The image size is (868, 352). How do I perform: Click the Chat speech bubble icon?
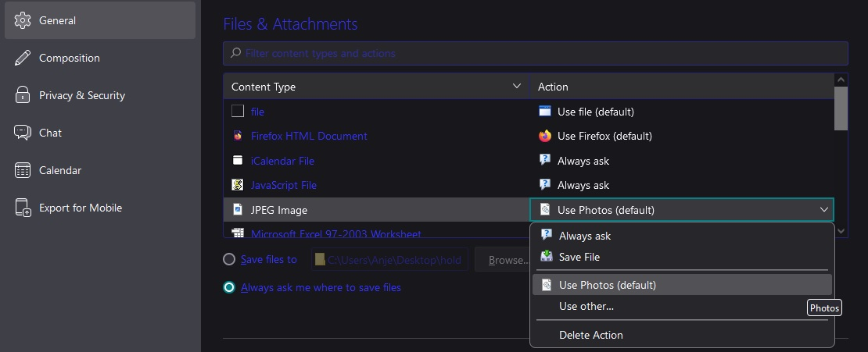23,133
